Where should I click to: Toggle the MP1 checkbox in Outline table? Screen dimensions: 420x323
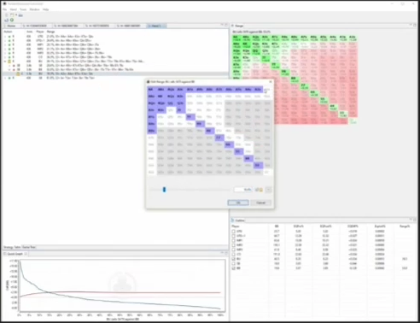(x=234, y=240)
